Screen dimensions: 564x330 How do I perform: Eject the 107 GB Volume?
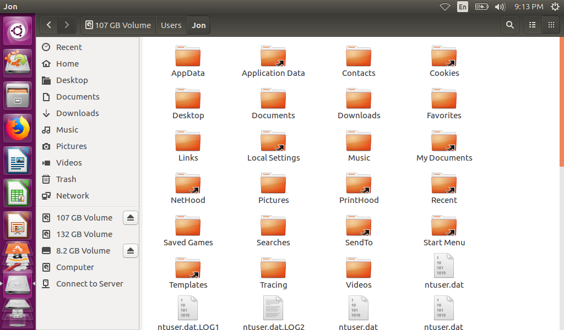(130, 218)
